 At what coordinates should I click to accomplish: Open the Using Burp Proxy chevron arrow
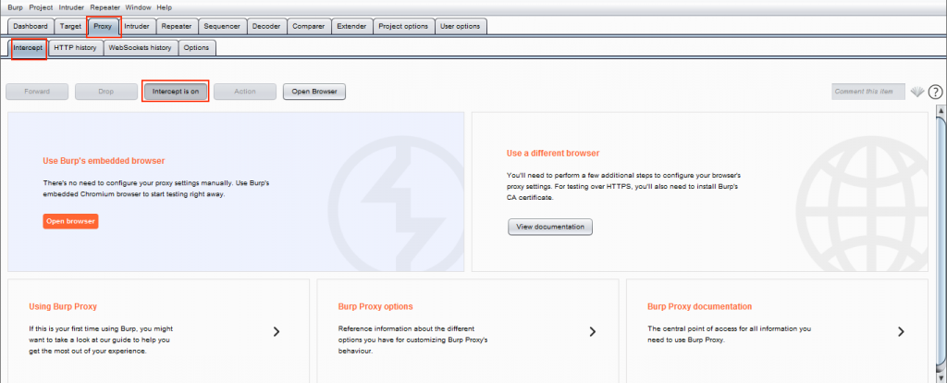click(x=277, y=331)
